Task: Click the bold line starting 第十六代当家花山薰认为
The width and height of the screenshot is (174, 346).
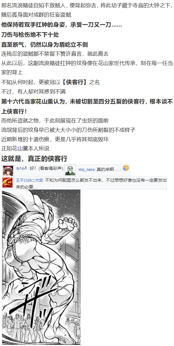Action: (87, 106)
